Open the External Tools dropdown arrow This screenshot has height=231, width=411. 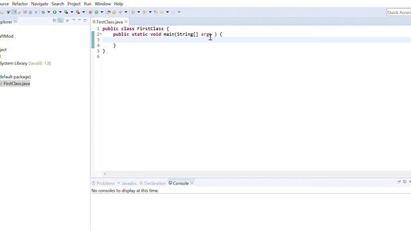click(x=83, y=12)
